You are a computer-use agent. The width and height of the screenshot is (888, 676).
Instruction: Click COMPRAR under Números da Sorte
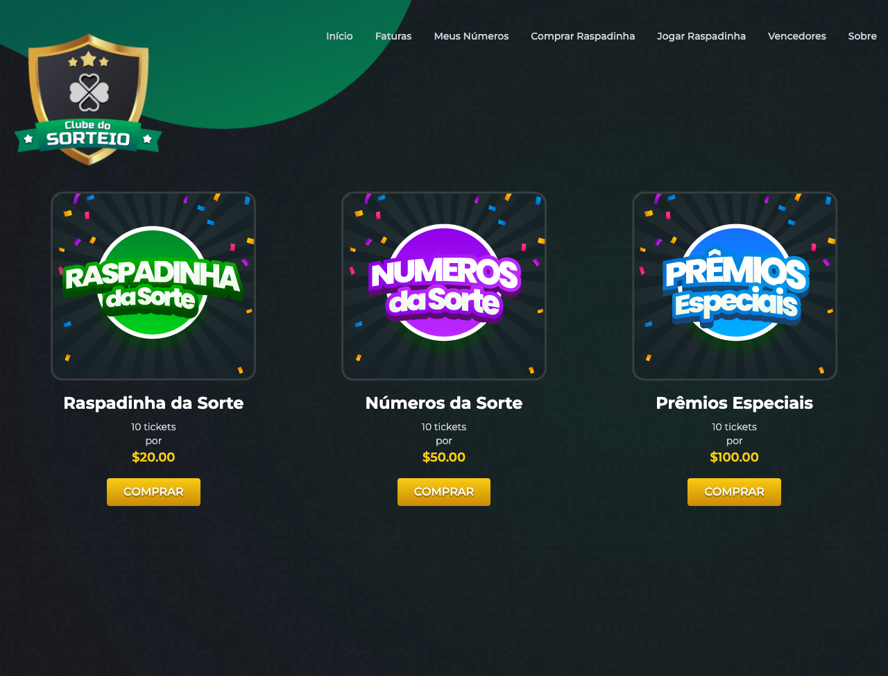tap(444, 492)
